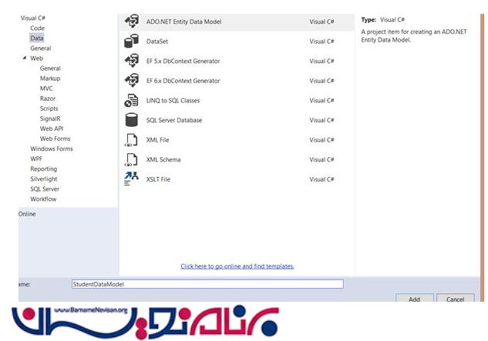488x341 pixels.
Task: Select the Web Forms category
Action: point(55,139)
